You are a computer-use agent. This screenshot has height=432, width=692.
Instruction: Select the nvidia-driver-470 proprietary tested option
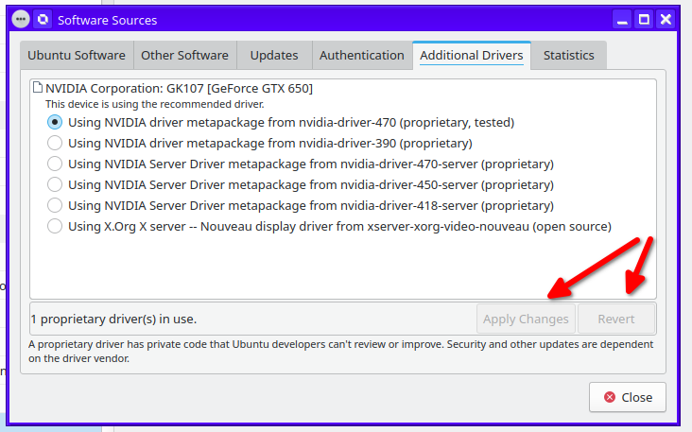(x=55, y=122)
